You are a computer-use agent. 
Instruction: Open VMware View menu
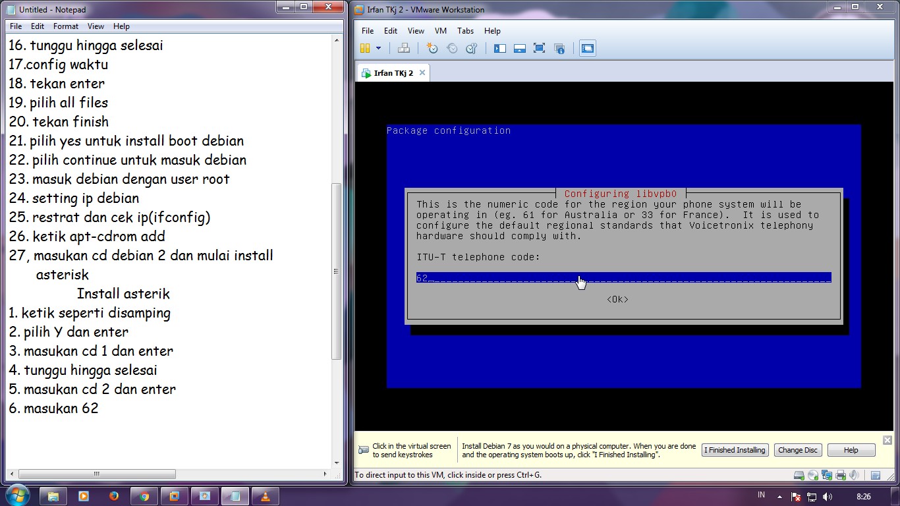coord(416,31)
